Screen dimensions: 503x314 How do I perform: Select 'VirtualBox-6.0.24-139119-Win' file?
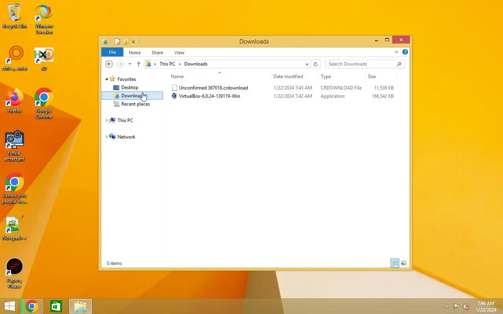click(x=209, y=96)
